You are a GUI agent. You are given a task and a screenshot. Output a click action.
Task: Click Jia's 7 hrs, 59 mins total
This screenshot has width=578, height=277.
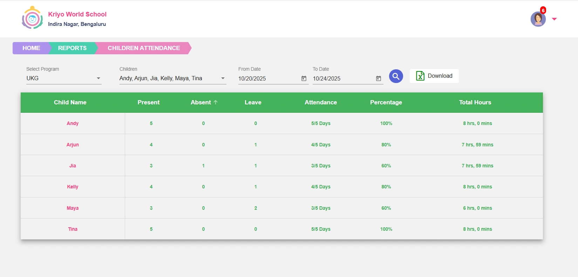477,166
